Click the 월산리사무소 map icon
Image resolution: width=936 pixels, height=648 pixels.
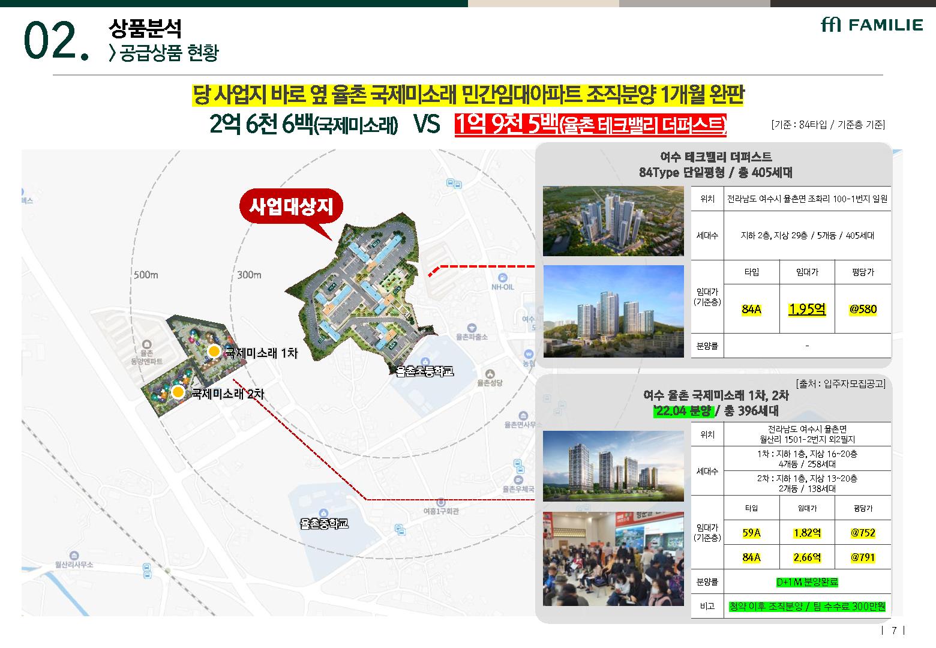click(74, 556)
